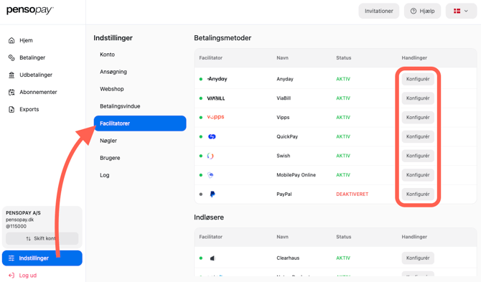Select Nøgler in settings menu
Viewport: 481px width, 282px height.
pos(108,141)
